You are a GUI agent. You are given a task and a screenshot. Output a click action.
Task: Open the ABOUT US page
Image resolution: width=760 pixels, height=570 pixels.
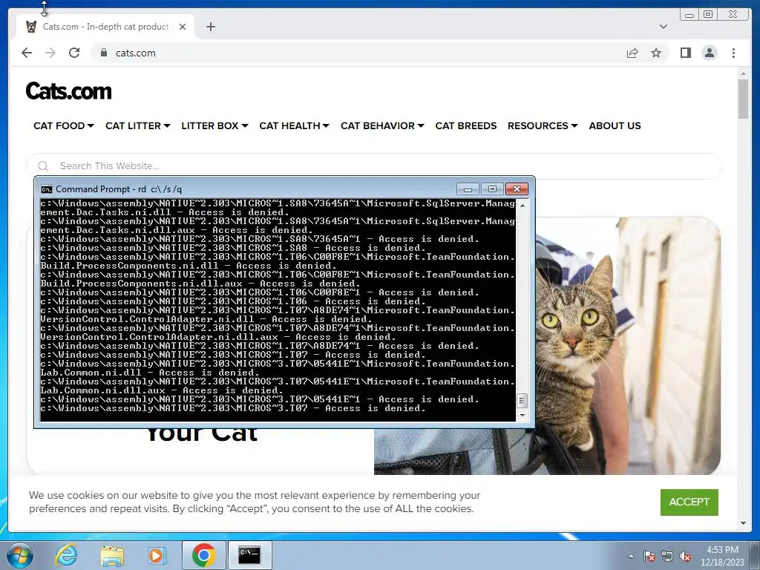(615, 125)
